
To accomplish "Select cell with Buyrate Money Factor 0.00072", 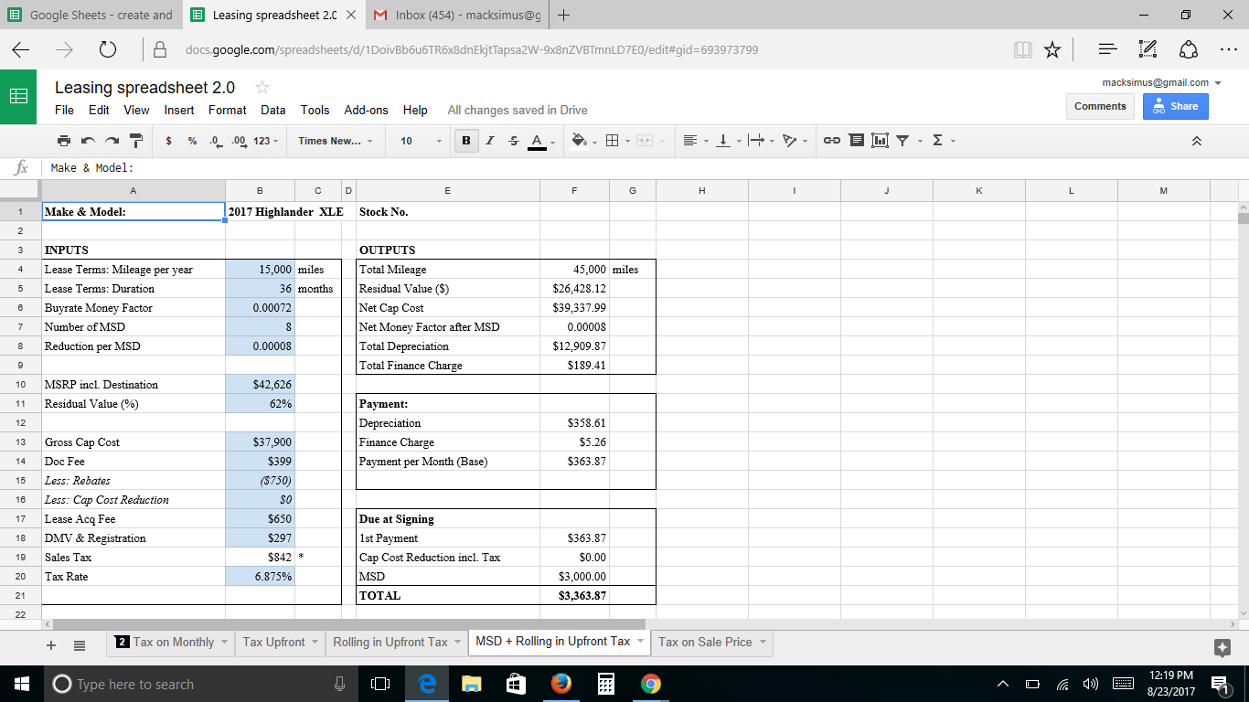I will tap(260, 308).
